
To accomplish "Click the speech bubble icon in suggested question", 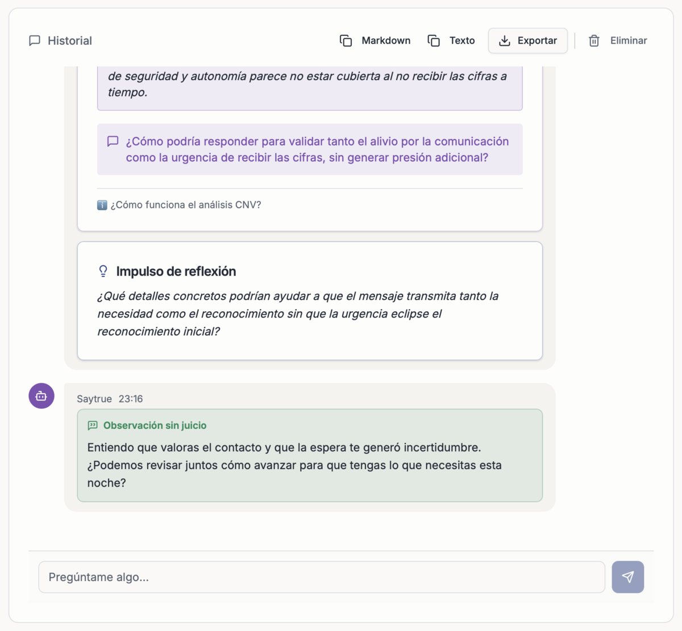I will coord(113,141).
